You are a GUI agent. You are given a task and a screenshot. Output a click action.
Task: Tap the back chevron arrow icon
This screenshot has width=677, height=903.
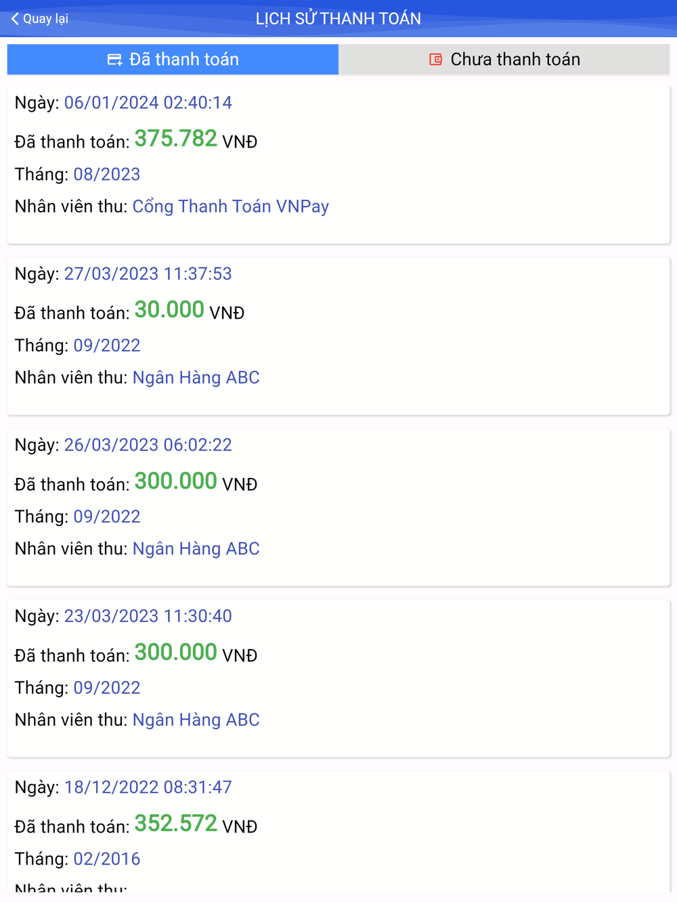(x=15, y=19)
